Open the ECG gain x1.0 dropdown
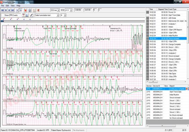189x132 pixels. point(68,10)
